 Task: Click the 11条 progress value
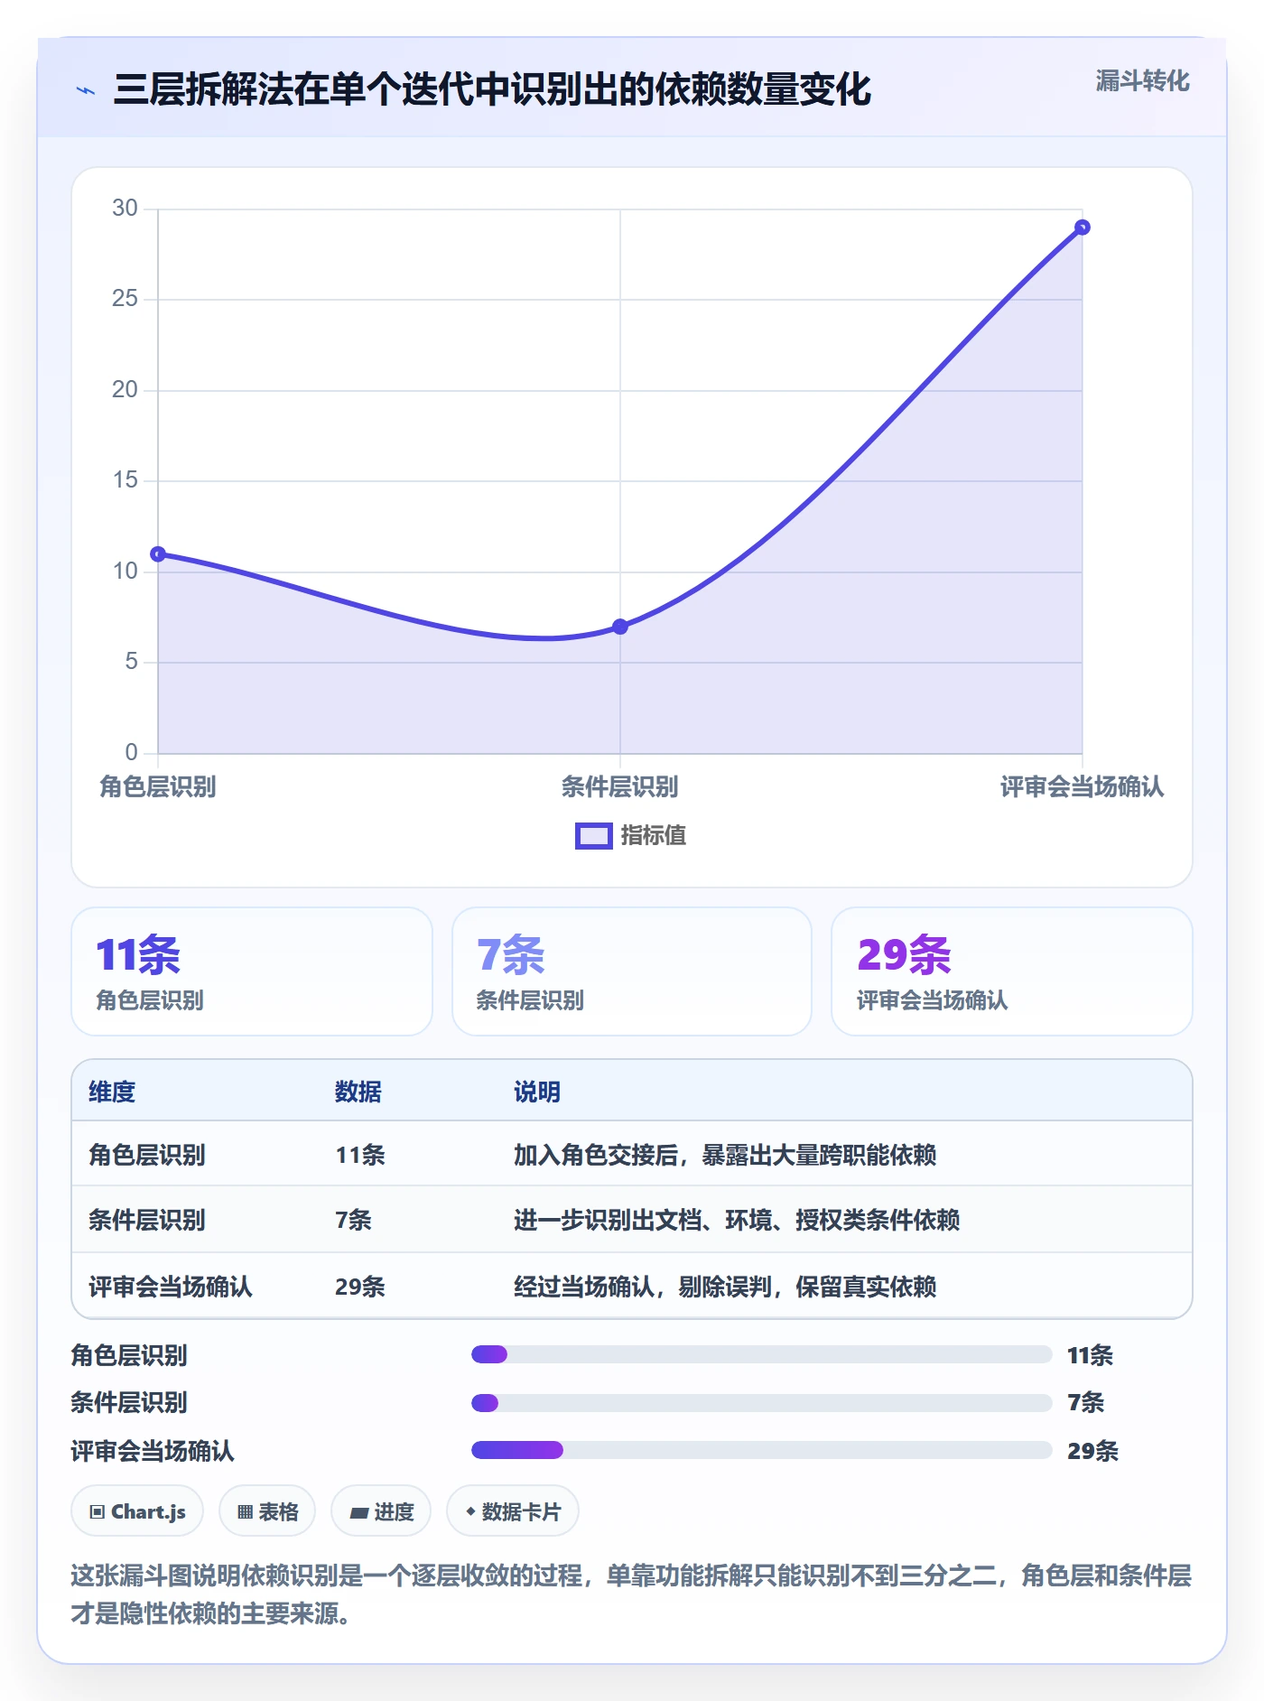point(1090,1355)
